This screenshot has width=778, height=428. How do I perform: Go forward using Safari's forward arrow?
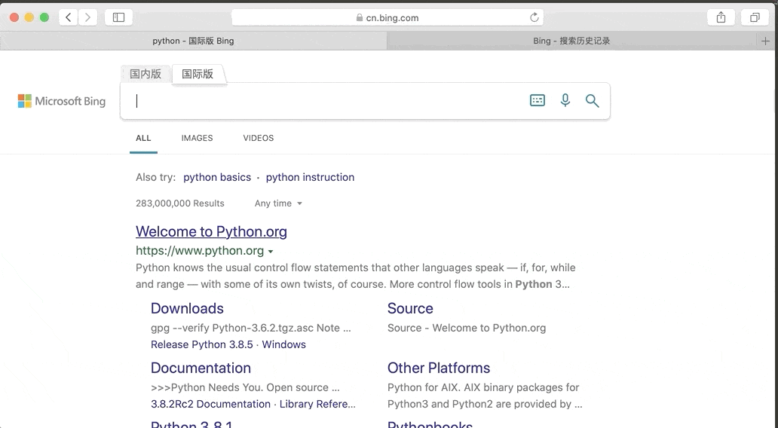(x=87, y=17)
